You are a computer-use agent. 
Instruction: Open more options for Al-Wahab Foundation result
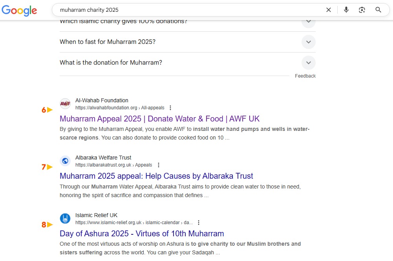click(x=170, y=108)
